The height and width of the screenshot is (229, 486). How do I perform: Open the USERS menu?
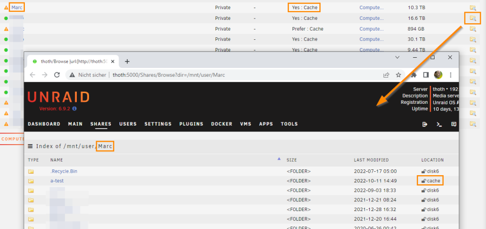[128, 124]
